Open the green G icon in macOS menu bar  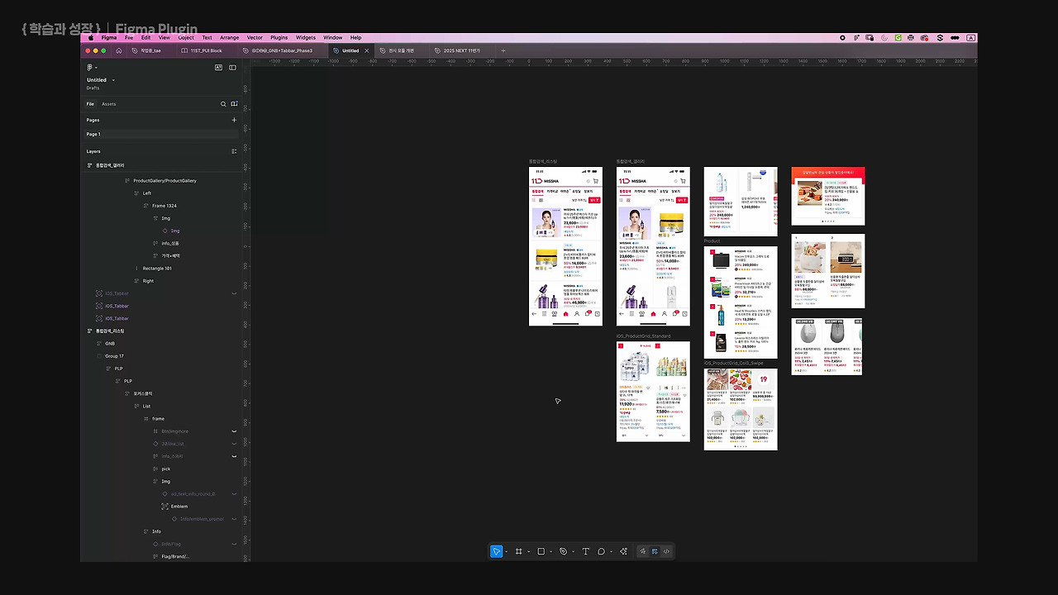coord(897,37)
